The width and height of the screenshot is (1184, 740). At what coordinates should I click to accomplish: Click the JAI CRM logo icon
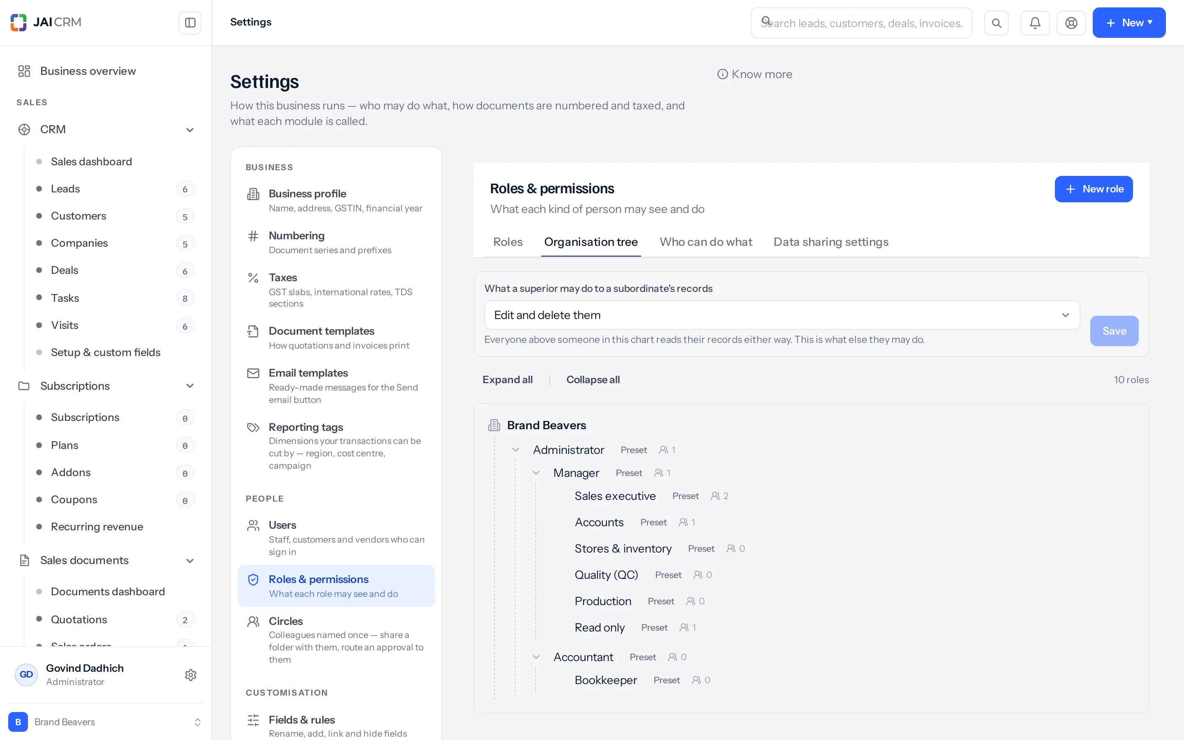[18, 23]
